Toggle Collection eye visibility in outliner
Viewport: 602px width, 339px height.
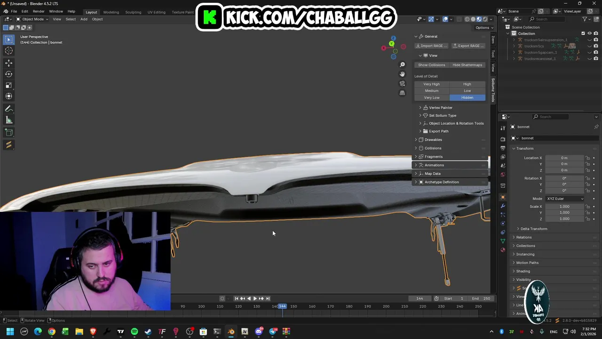tap(589, 33)
